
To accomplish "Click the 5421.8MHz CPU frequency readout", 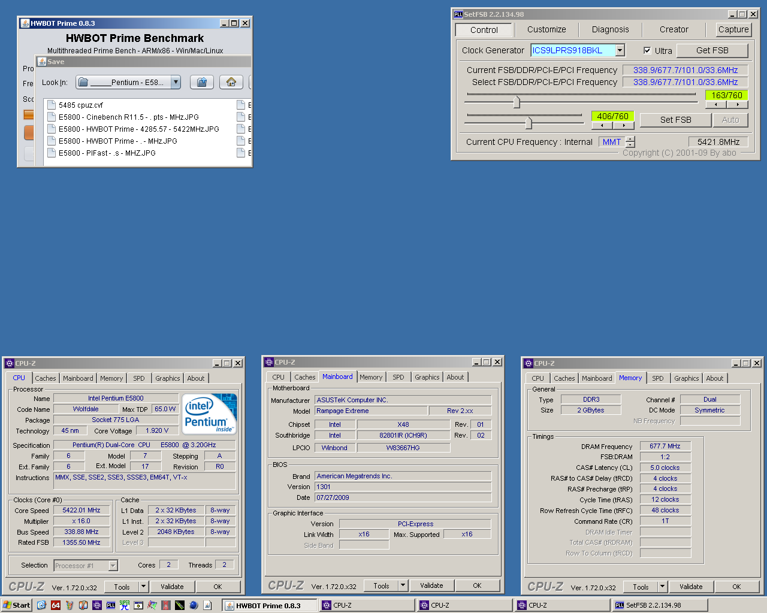I will (x=718, y=142).
